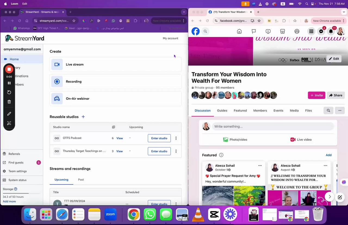Select the Loom drawing pencil tool

9,114
